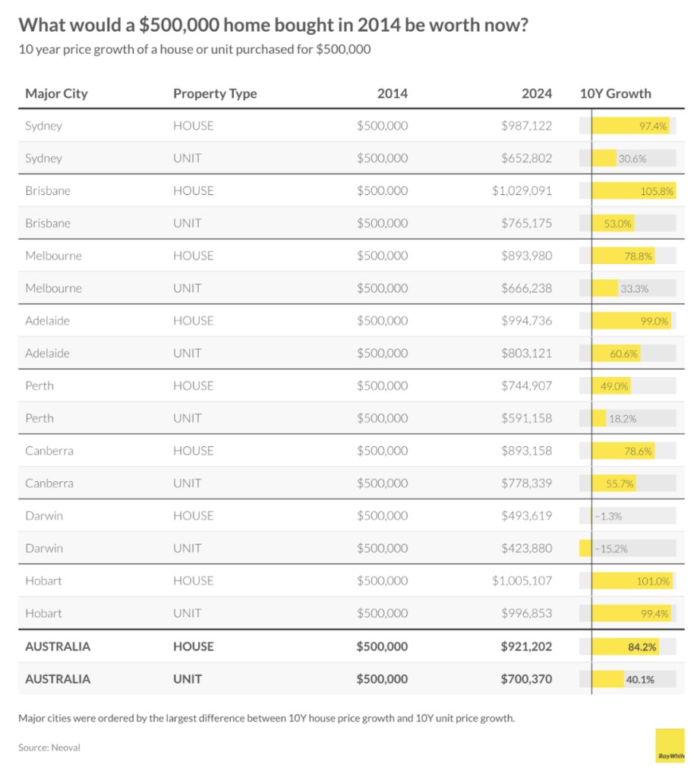Click the $1,029,091 Brisbane house value

[x=522, y=191]
